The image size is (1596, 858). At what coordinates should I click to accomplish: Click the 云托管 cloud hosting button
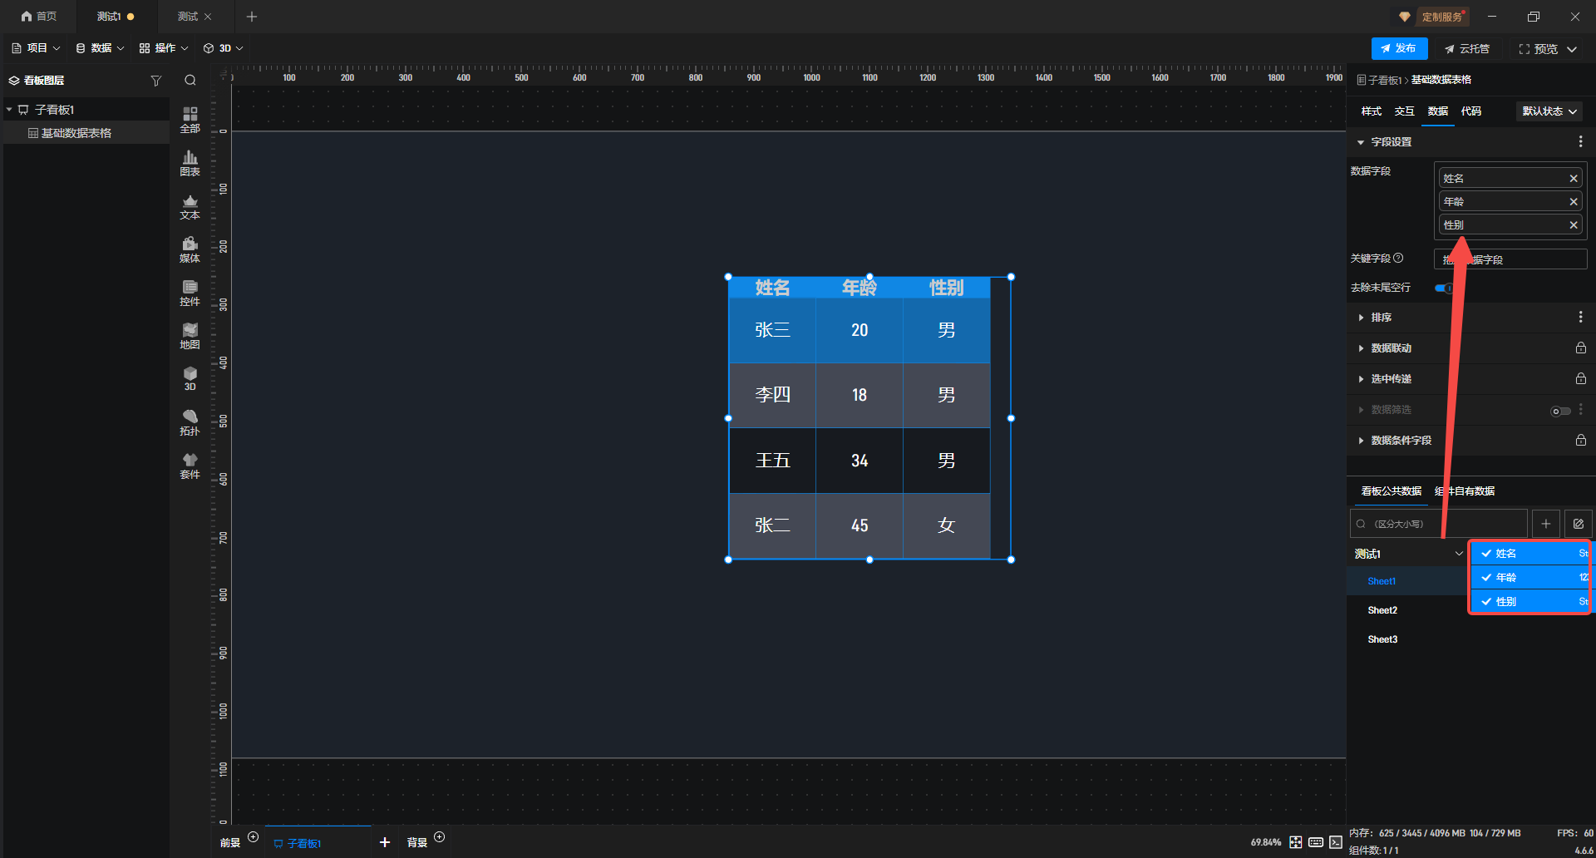pyautogui.click(x=1467, y=49)
